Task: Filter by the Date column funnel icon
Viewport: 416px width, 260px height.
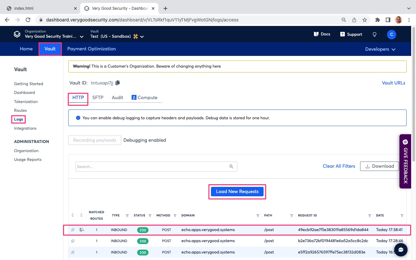Action: click(402, 215)
